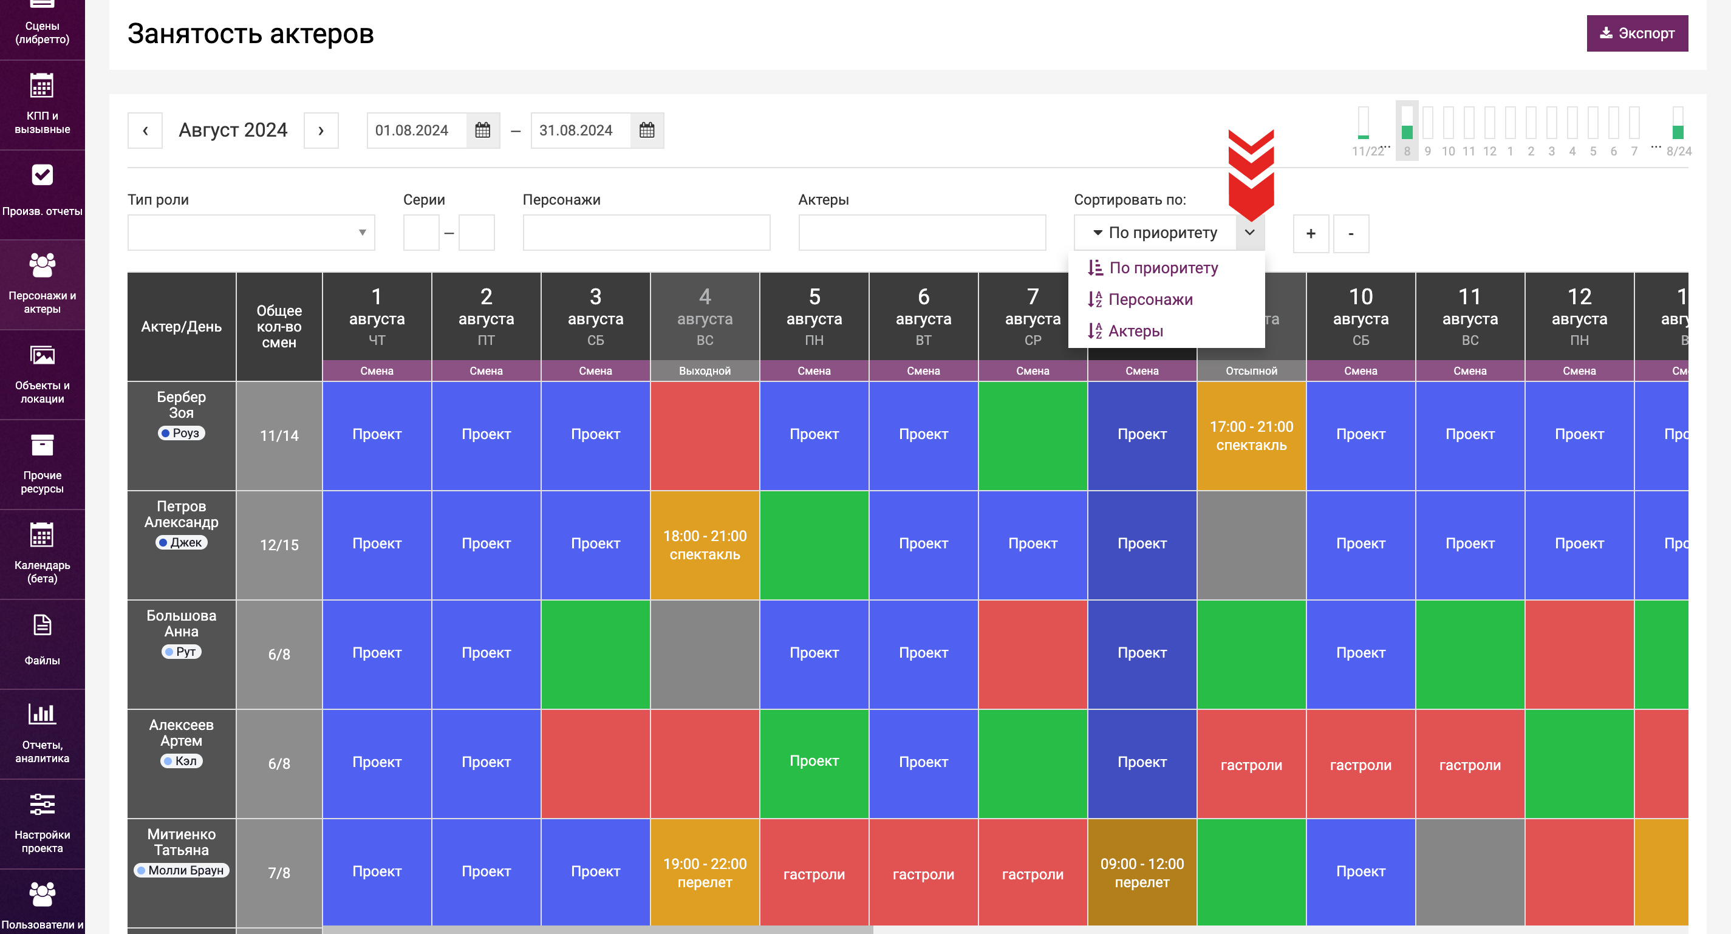This screenshot has height=934, width=1731.
Task: Click 1 августа ЧТ column header
Action: [377, 316]
